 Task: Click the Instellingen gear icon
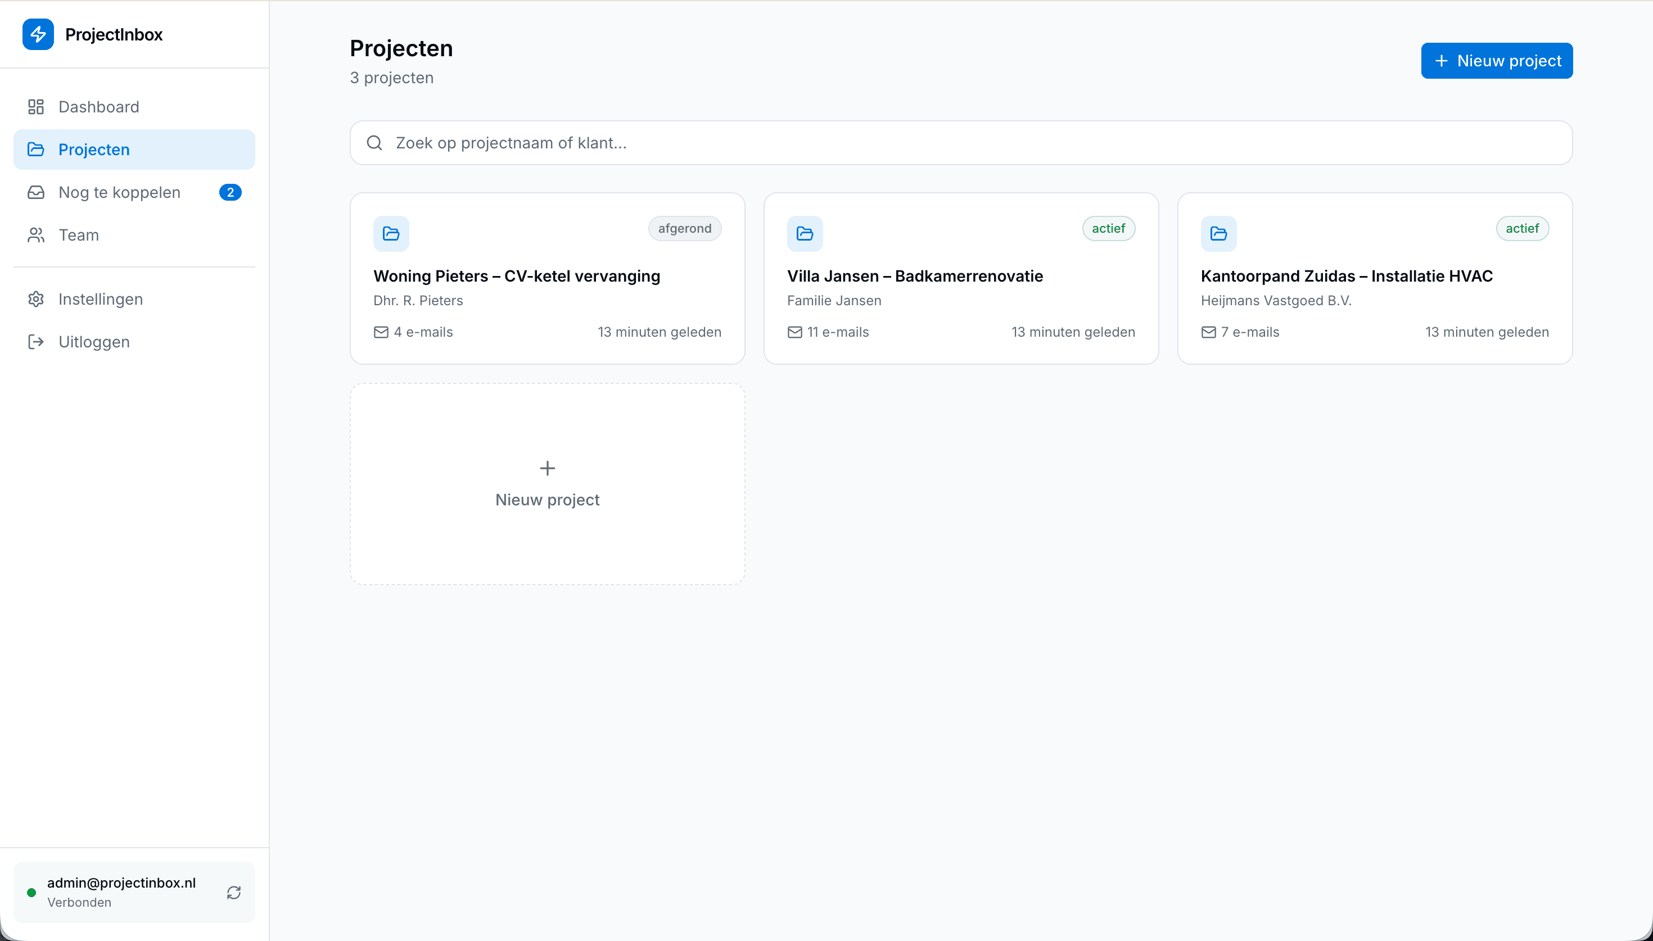tap(36, 299)
